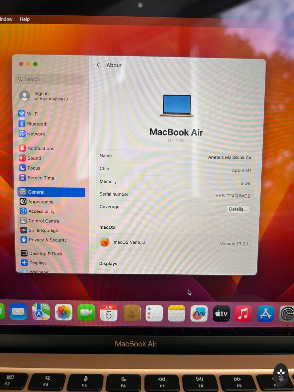Open System Settings from the Dock
This screenshot has width=294, height=392.
click(287, 314)
